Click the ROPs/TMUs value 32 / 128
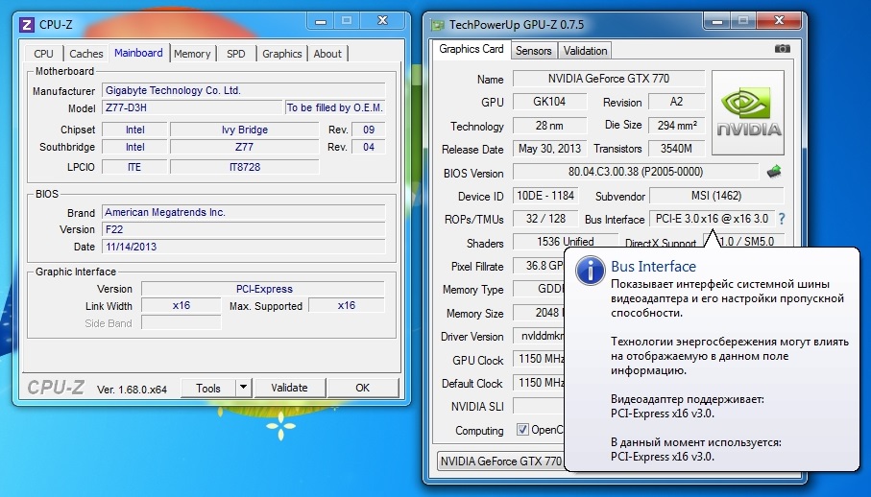This screenshot has width=871, height=497. (544, 219)
